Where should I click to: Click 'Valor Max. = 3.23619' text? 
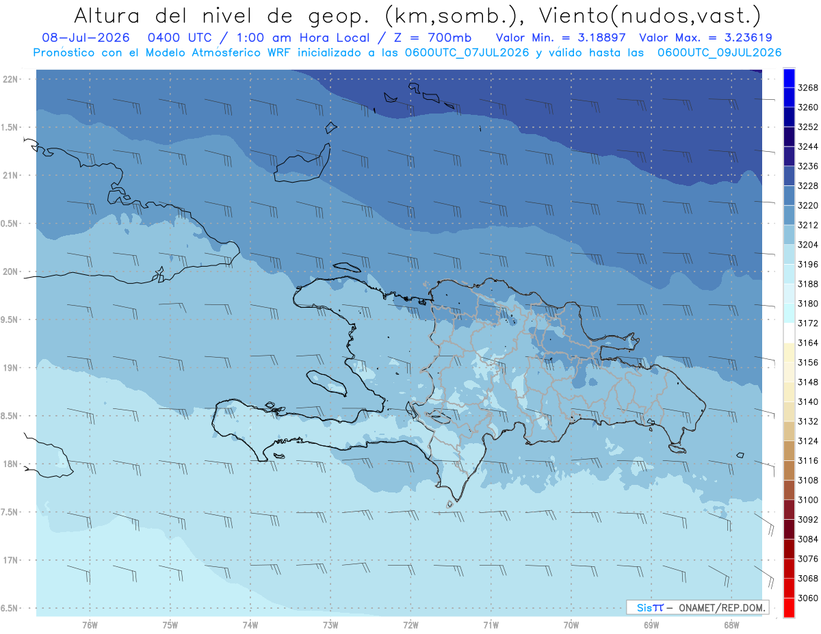click(707, 38)
